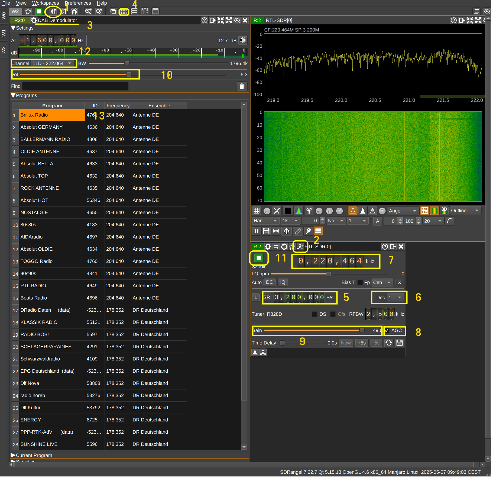The height and width of the screenshot is (477, 493).
Task: Clear the programs list with trash icon
Action: point(242,86)
